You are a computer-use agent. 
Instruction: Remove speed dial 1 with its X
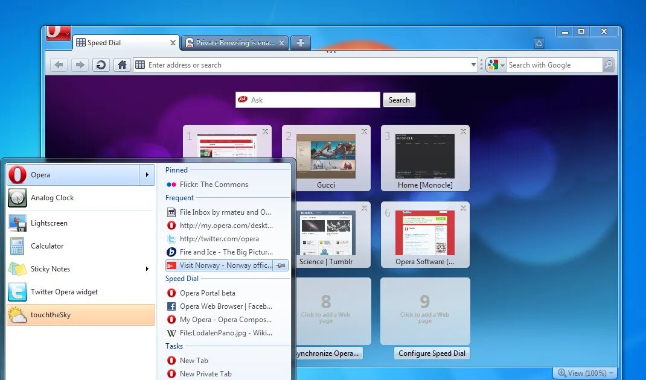click(x=265, y=131)
